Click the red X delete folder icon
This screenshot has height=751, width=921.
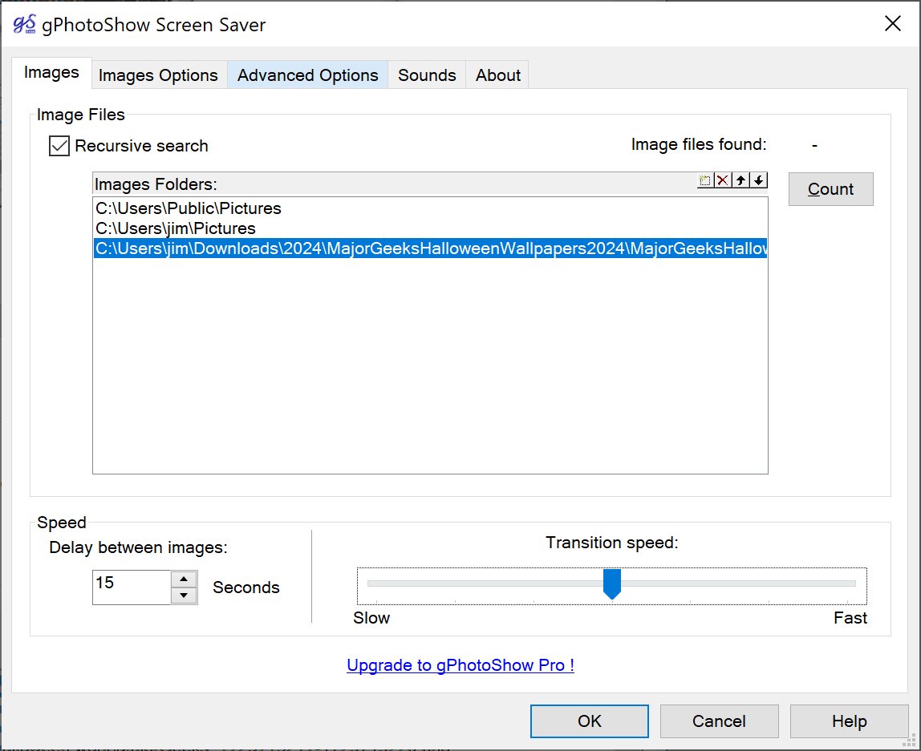tap(723, 180)
